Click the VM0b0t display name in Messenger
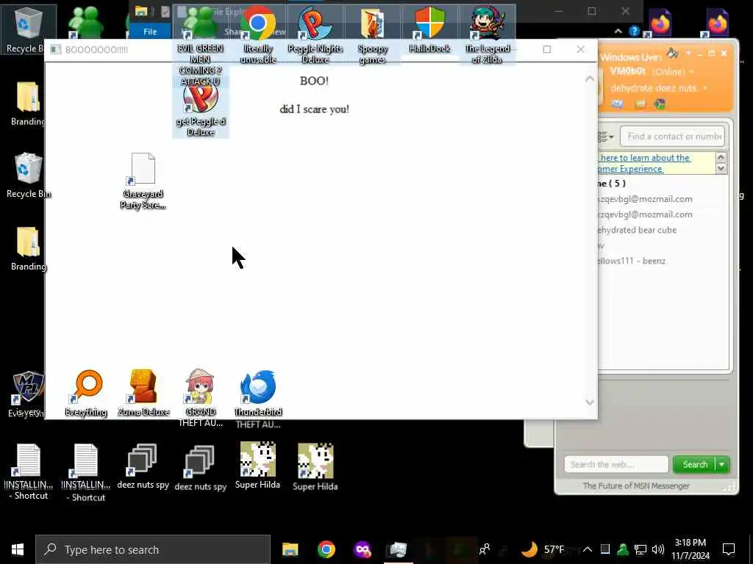The height and width of the screenshot is (564, 753). coord(628,71)
